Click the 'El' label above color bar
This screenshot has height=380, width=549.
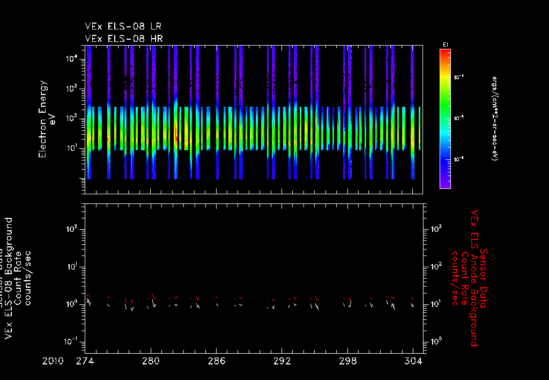(446, 45)
